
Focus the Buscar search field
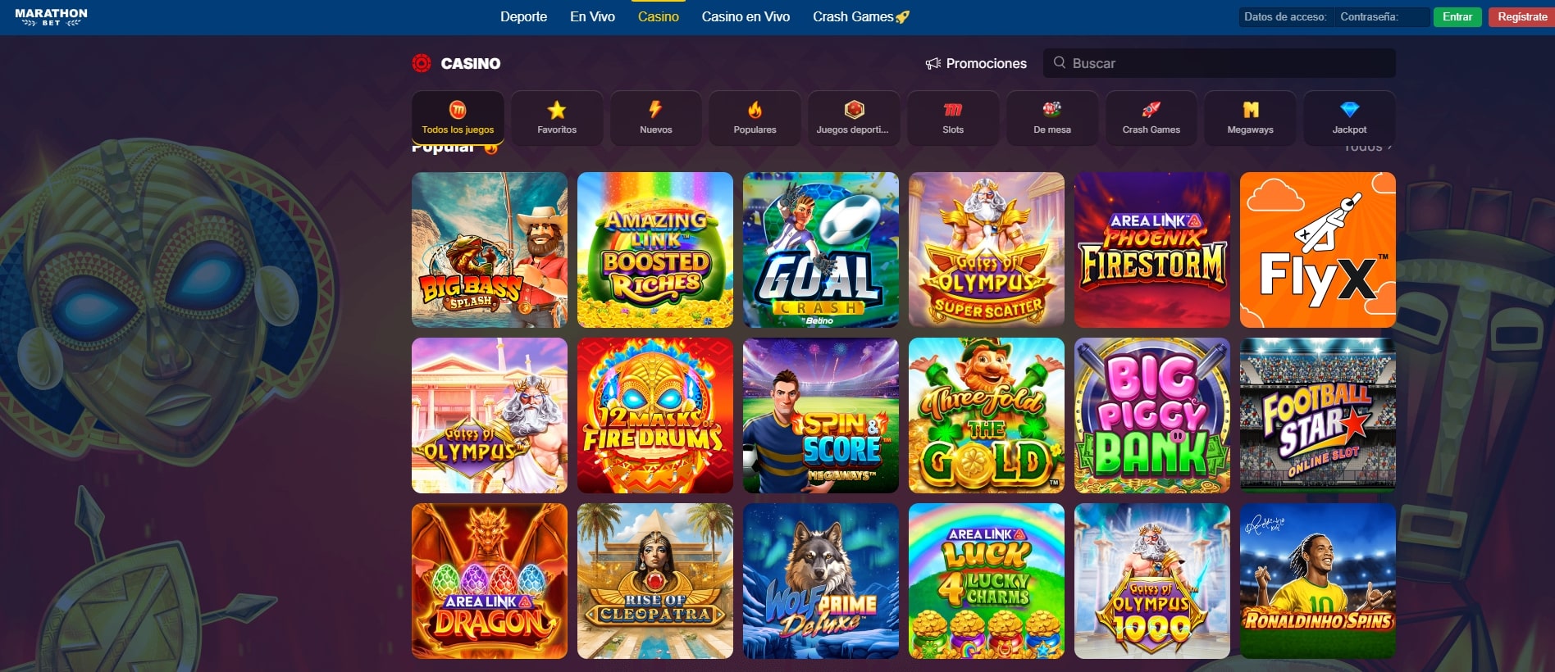coord(1220,63)
